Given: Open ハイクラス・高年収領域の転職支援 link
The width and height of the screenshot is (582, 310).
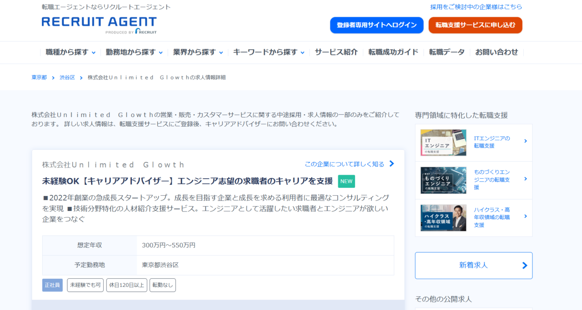Looking at the screenshot, I should pos(492,217).
